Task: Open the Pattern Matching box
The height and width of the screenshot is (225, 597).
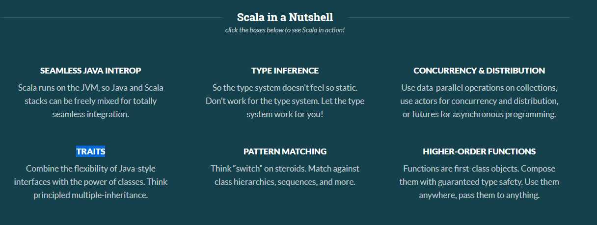Action: 285,151
